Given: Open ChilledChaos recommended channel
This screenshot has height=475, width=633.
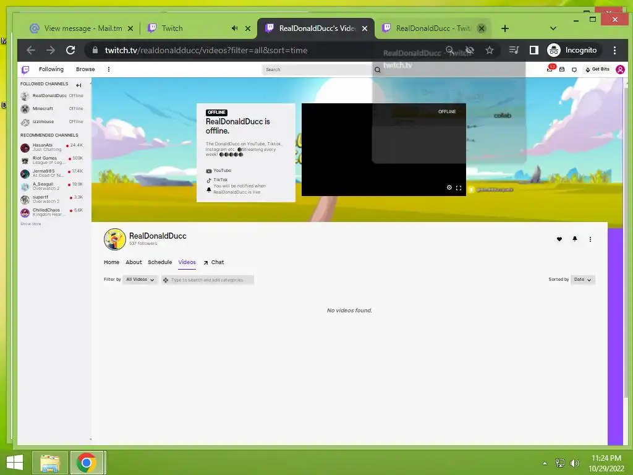Looking at the screenshot, I should pos(52,212).
